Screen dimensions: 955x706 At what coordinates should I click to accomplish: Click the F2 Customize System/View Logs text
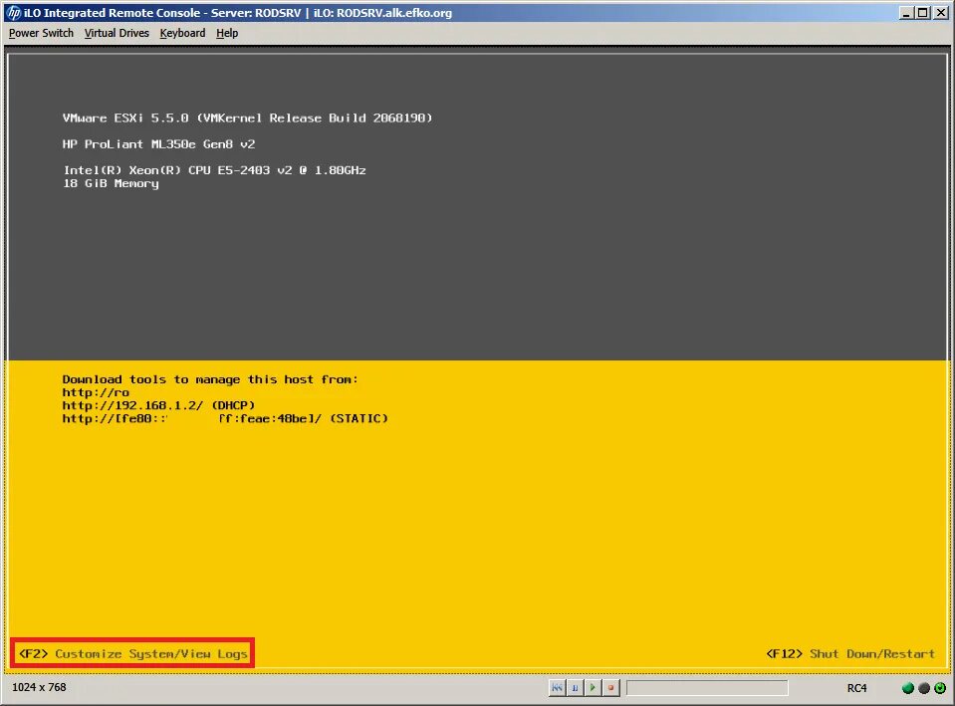132,653
